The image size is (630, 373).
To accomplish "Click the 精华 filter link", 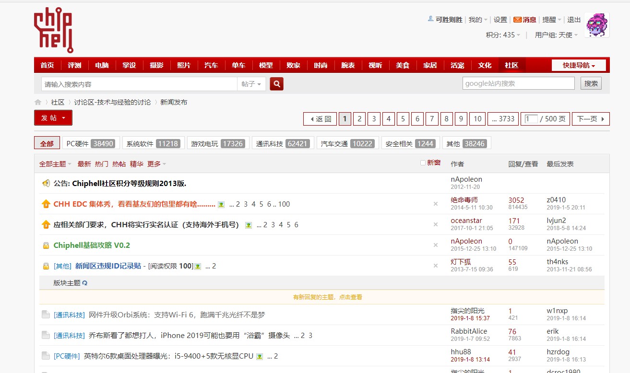I will pos(137,164).
